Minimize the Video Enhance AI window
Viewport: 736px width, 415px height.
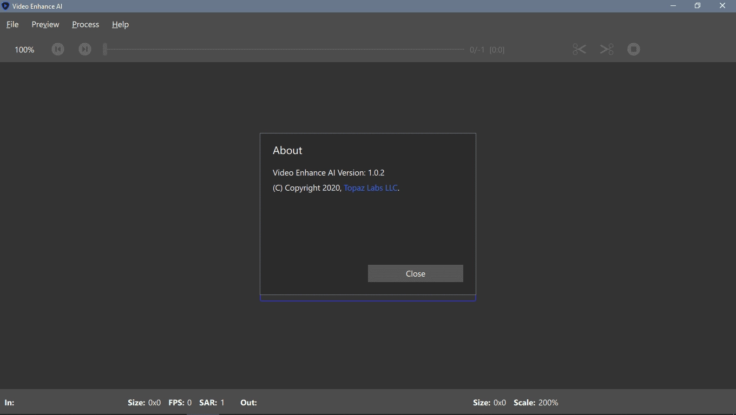click(673, 6)
